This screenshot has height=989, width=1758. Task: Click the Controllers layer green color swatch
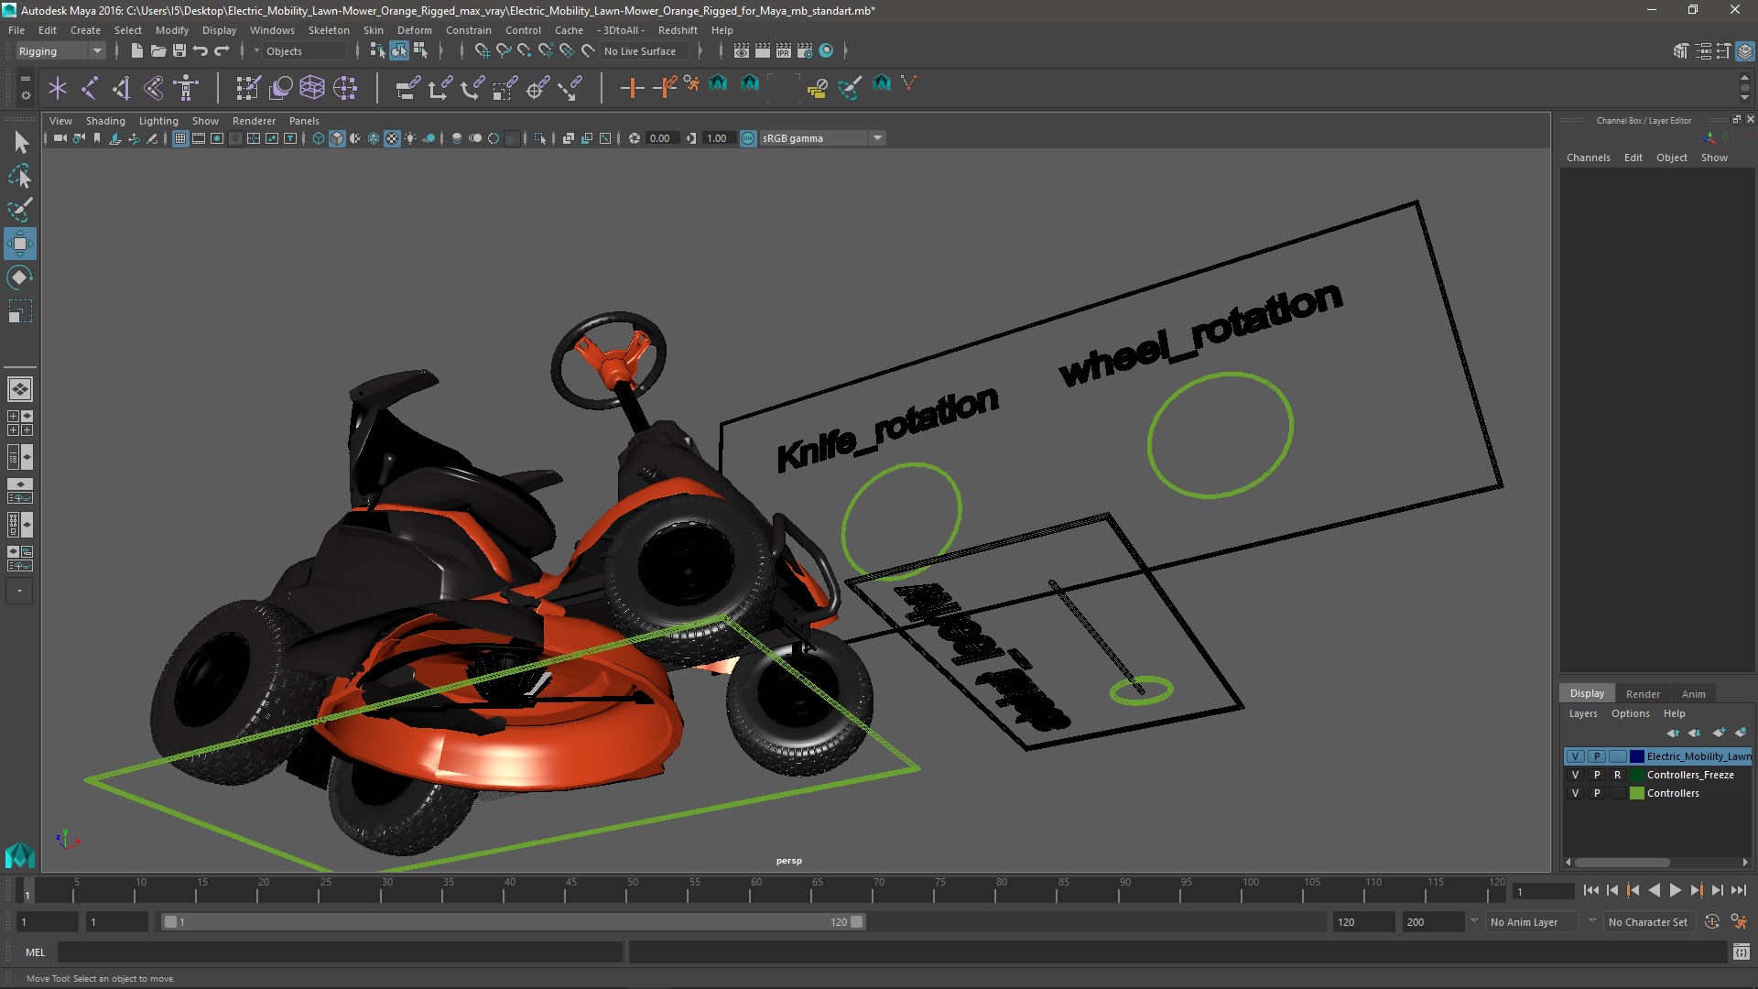[1636, 793]
